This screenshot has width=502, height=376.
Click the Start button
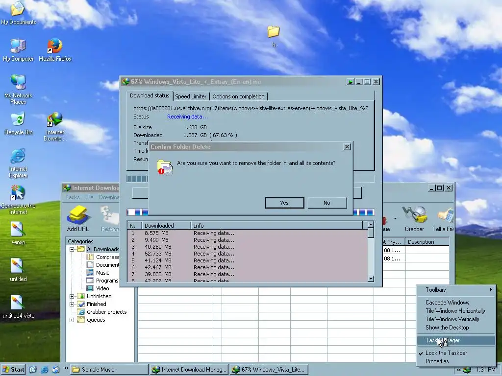click(13, 370)
